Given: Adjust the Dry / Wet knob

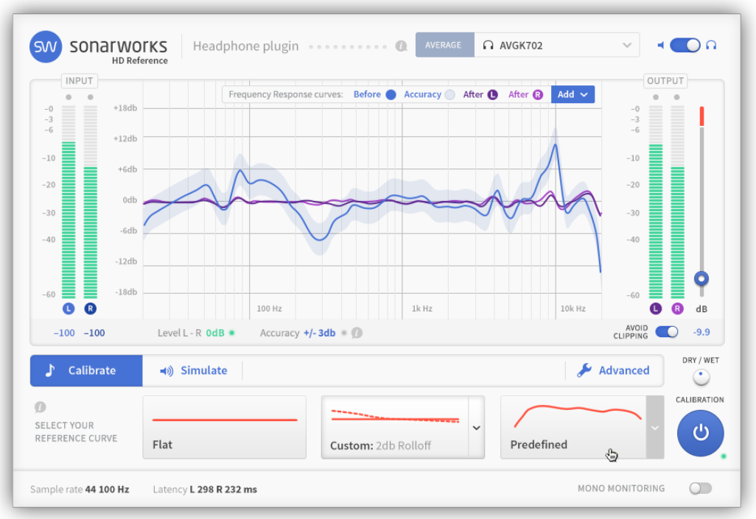Looking at the screenshot, I should click(701, 378).
